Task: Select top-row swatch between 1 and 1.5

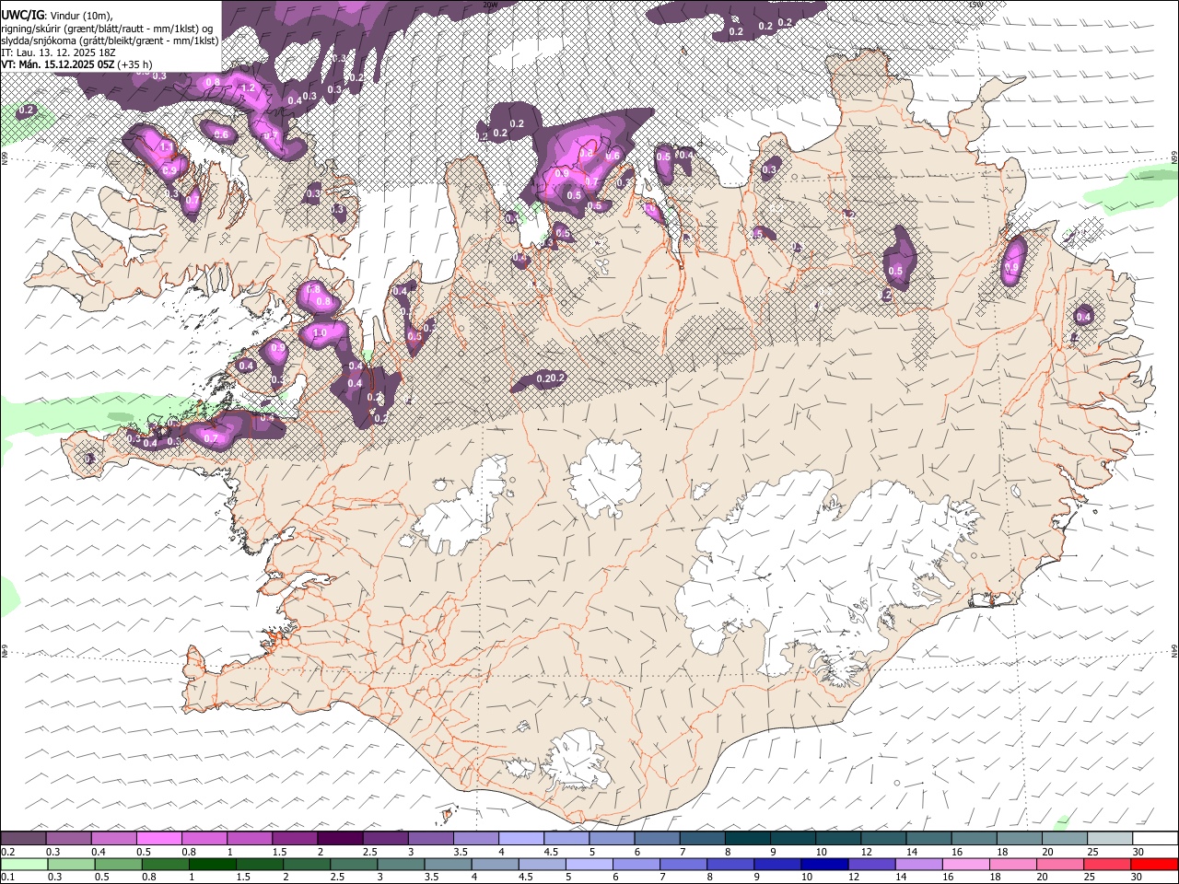Action: (250, 838)
